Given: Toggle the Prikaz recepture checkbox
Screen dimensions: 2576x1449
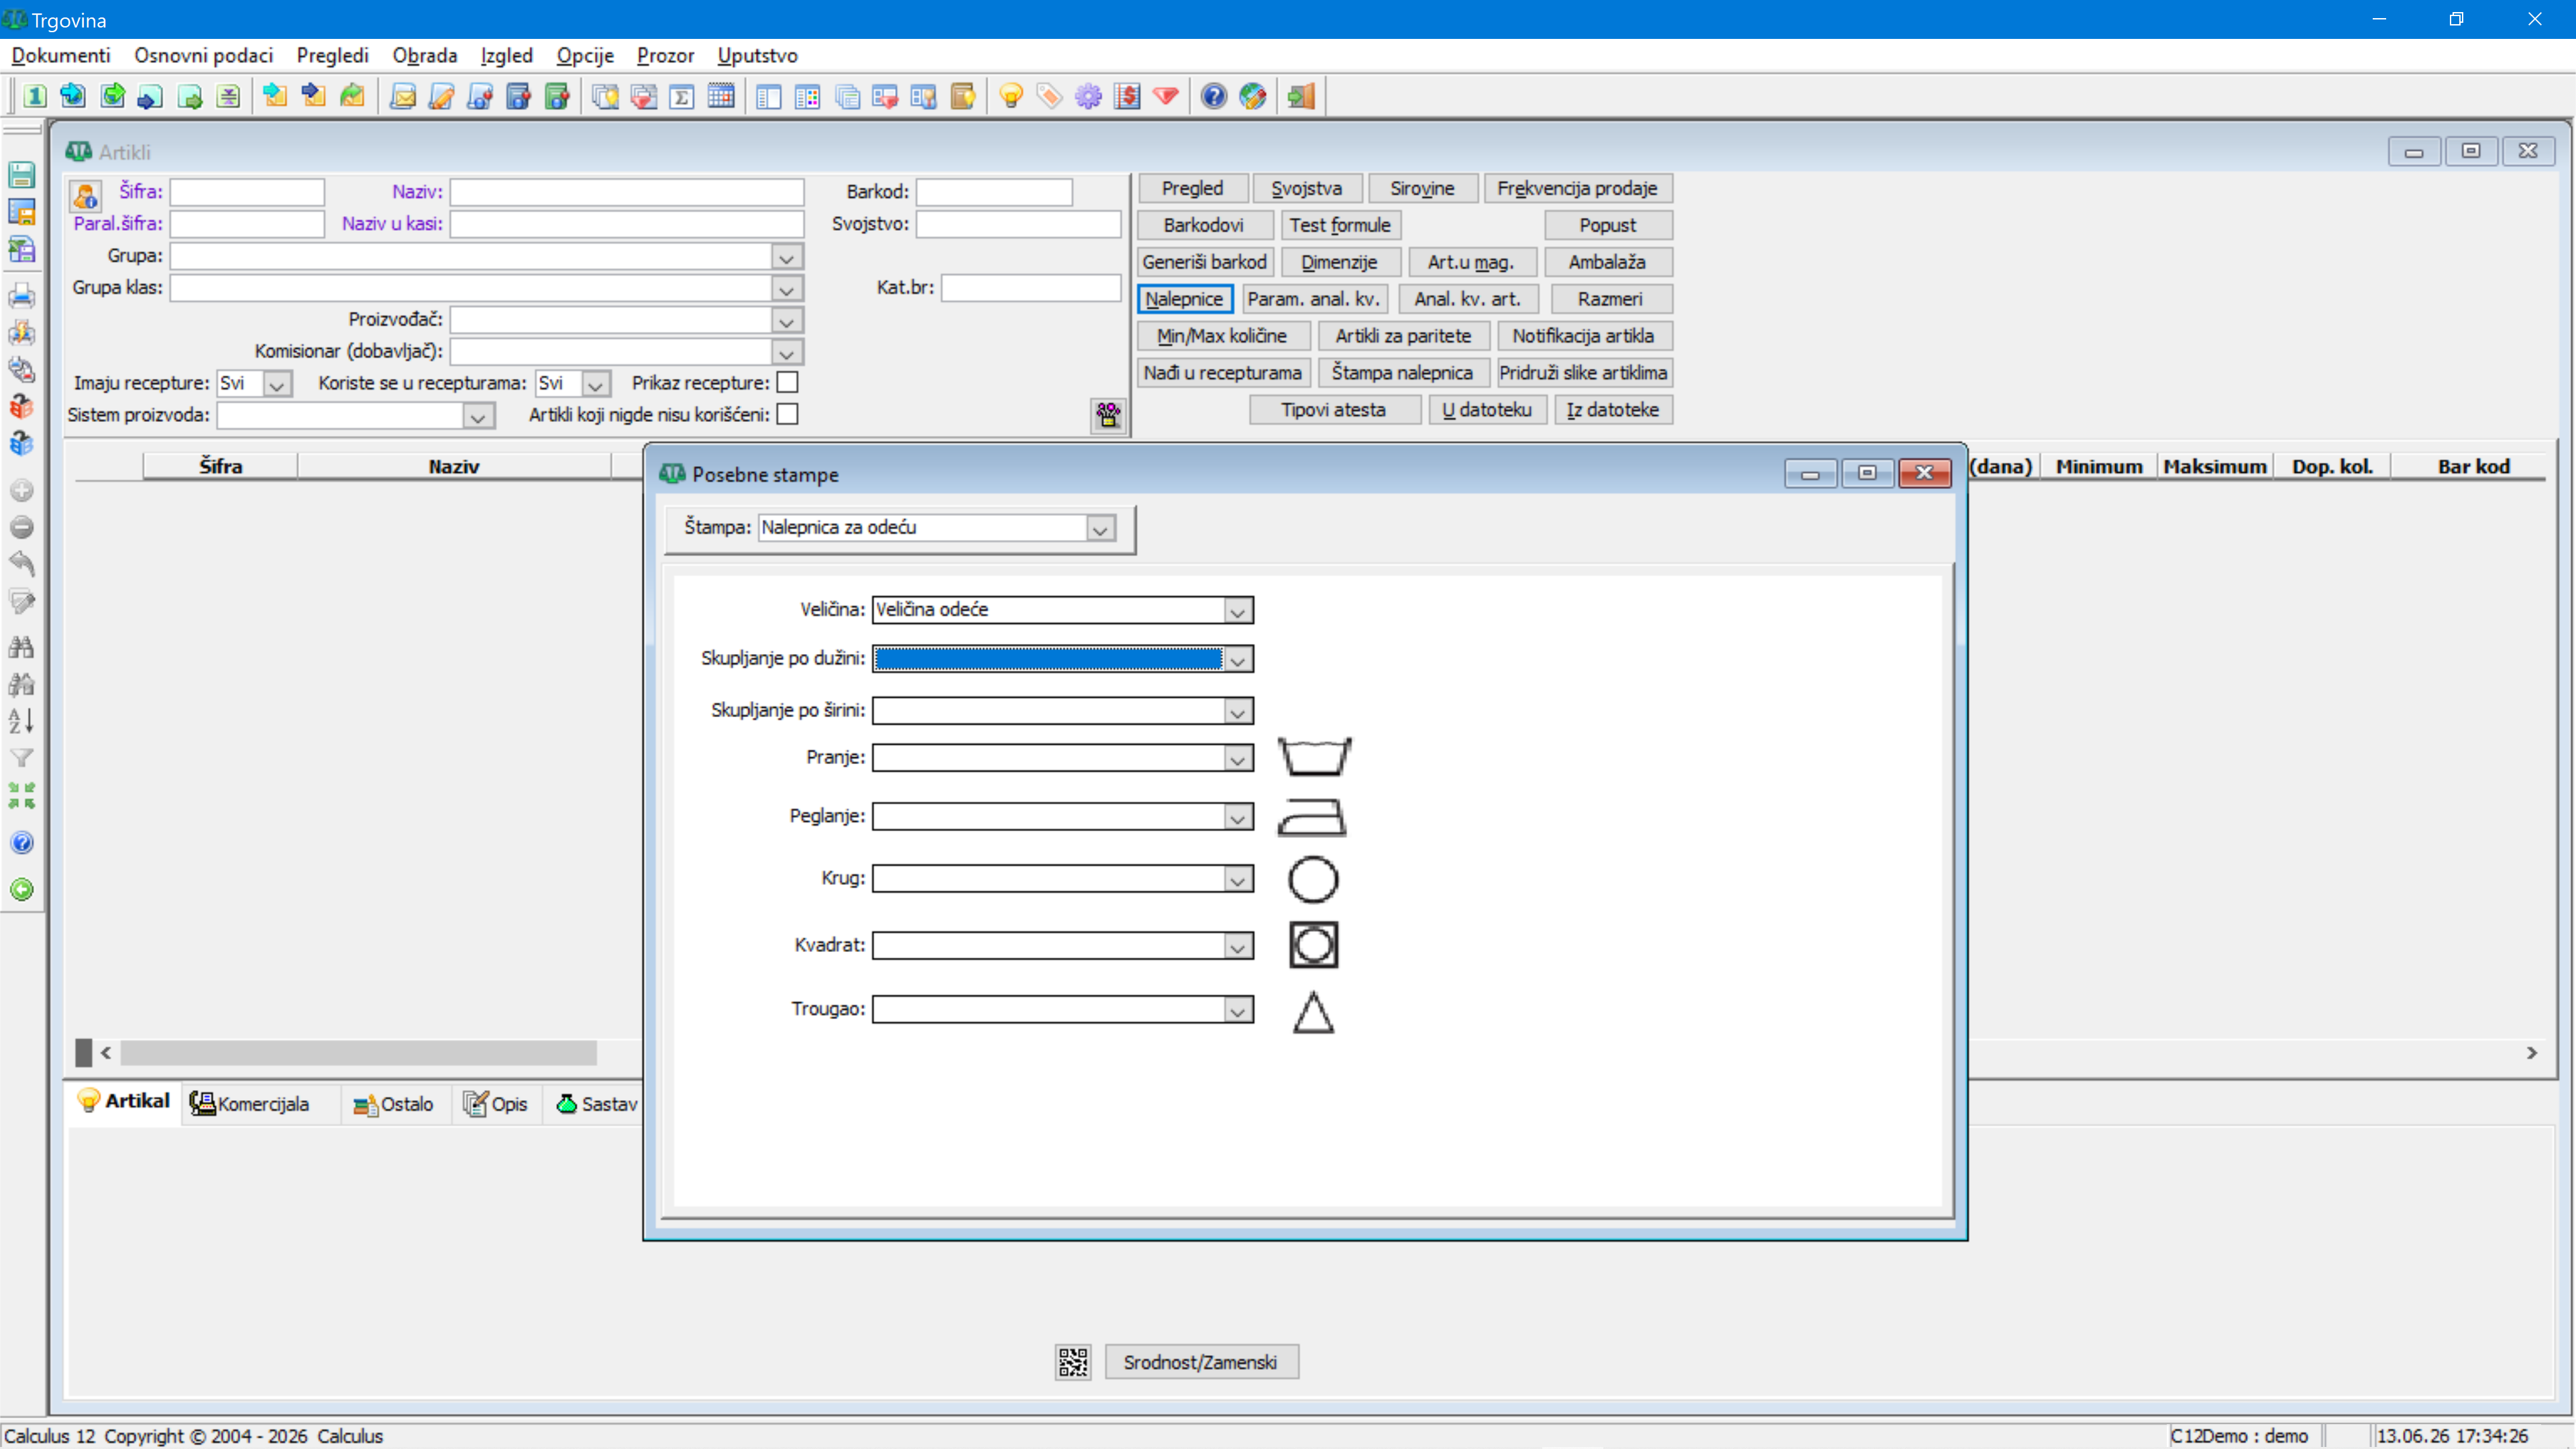Looking at the screenshot, I should [788, 383].
